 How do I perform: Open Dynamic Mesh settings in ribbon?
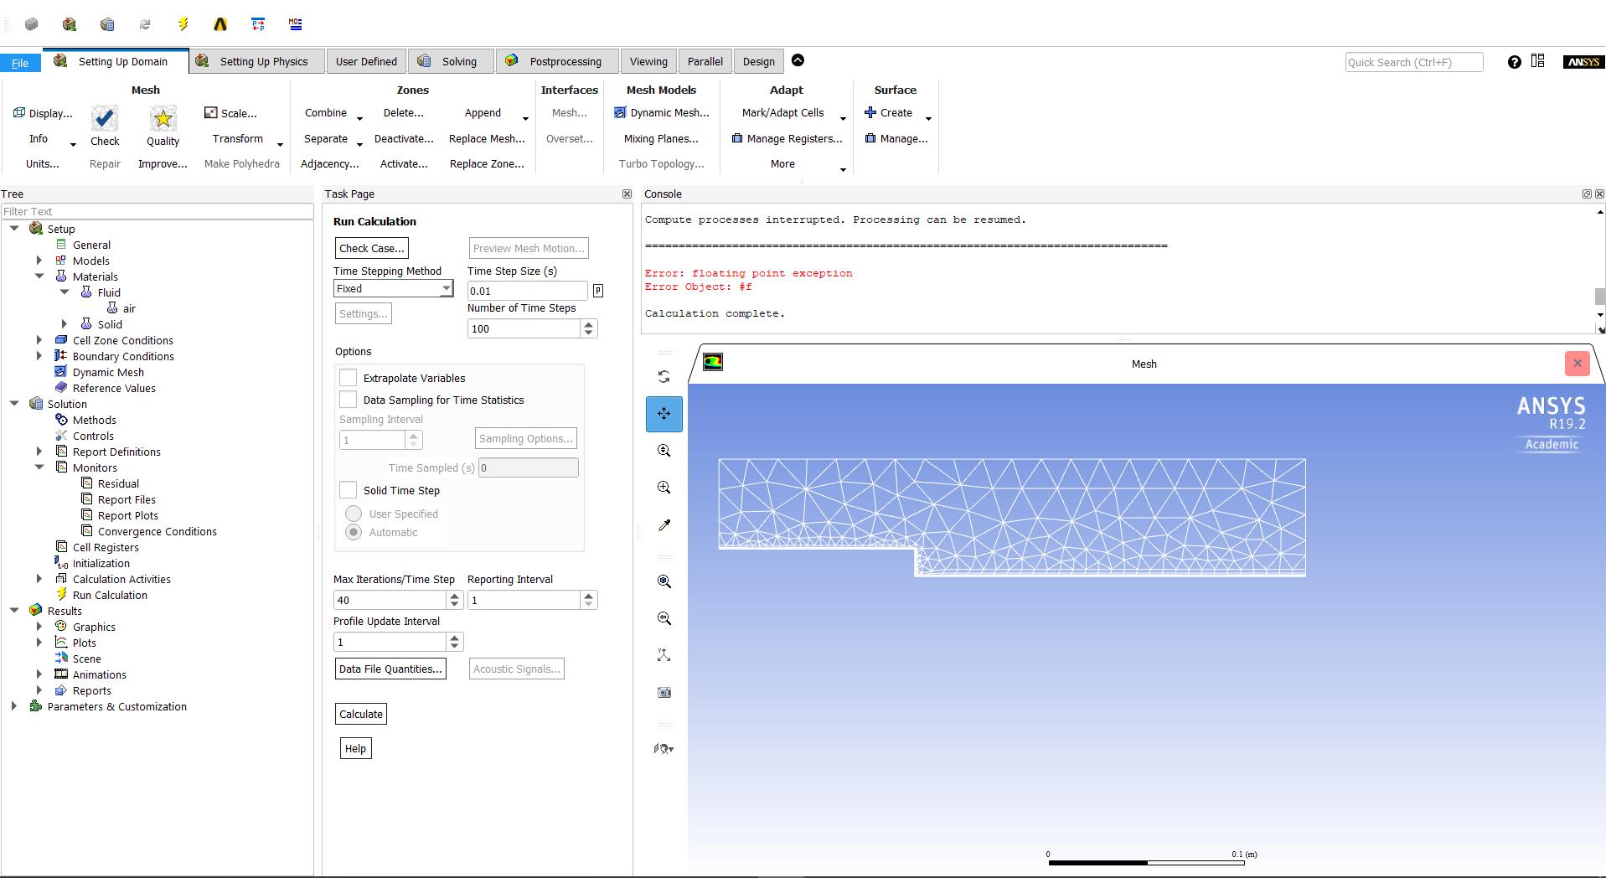pyautogui.click(x=662, y=113)
